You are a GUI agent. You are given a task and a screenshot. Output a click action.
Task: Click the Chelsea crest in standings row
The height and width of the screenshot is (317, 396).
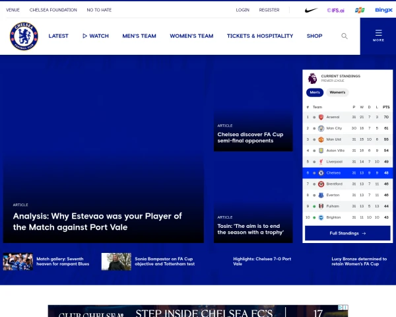321,173
